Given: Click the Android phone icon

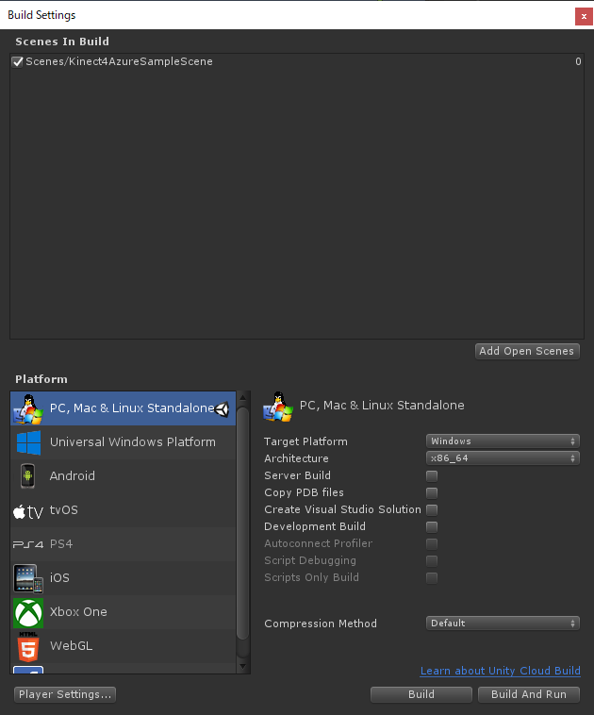Looking at the screenshot, I should 27,476.
